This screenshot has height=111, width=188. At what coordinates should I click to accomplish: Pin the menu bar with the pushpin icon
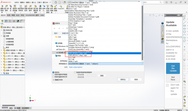(x=50, y=2)
